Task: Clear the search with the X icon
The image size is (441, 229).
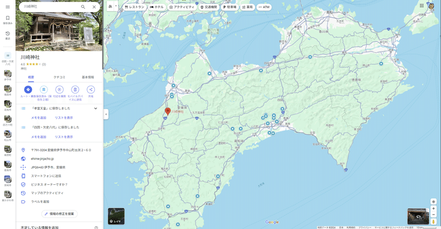Action: [x=94, y=7]
